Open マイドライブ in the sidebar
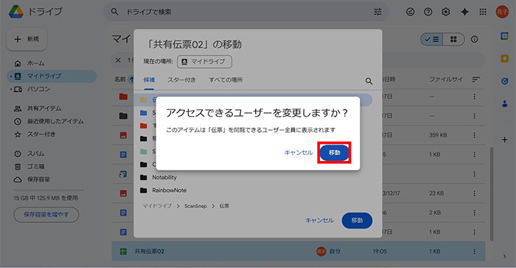Image resolution: width=516 pixels, height=268 pixels. [x=52, y=76]
